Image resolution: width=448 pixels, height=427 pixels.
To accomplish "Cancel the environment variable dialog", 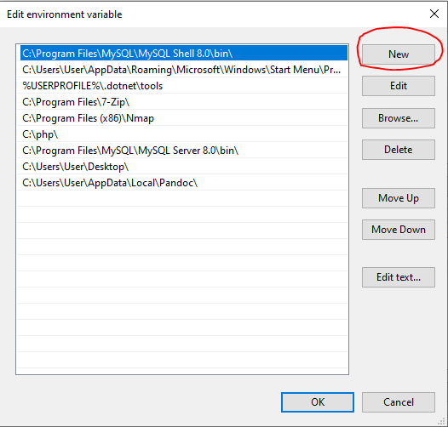I will pos(399,402).
